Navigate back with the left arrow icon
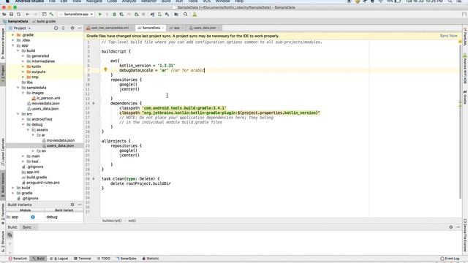Screen dimensions: 468x263 pos(28,14)
